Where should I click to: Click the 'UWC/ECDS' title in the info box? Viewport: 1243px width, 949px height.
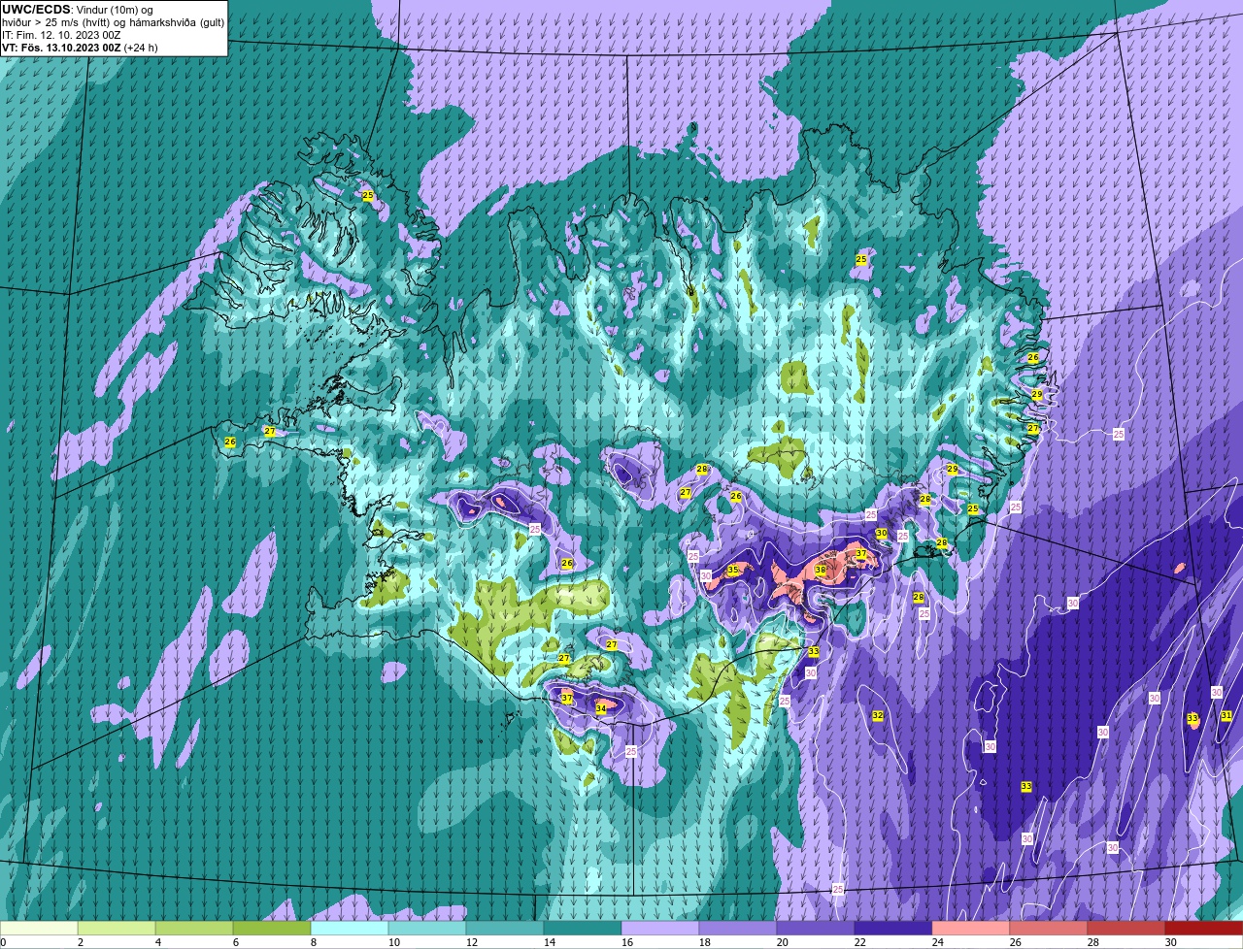36,10
